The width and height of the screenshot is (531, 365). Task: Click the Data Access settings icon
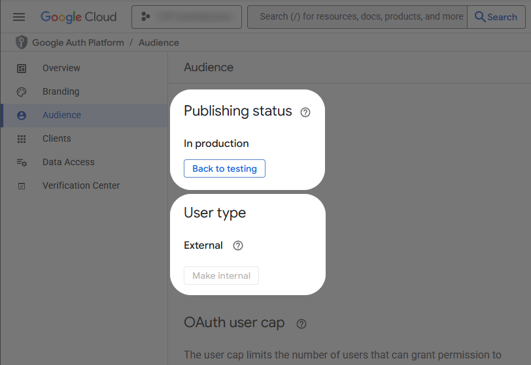22,163
